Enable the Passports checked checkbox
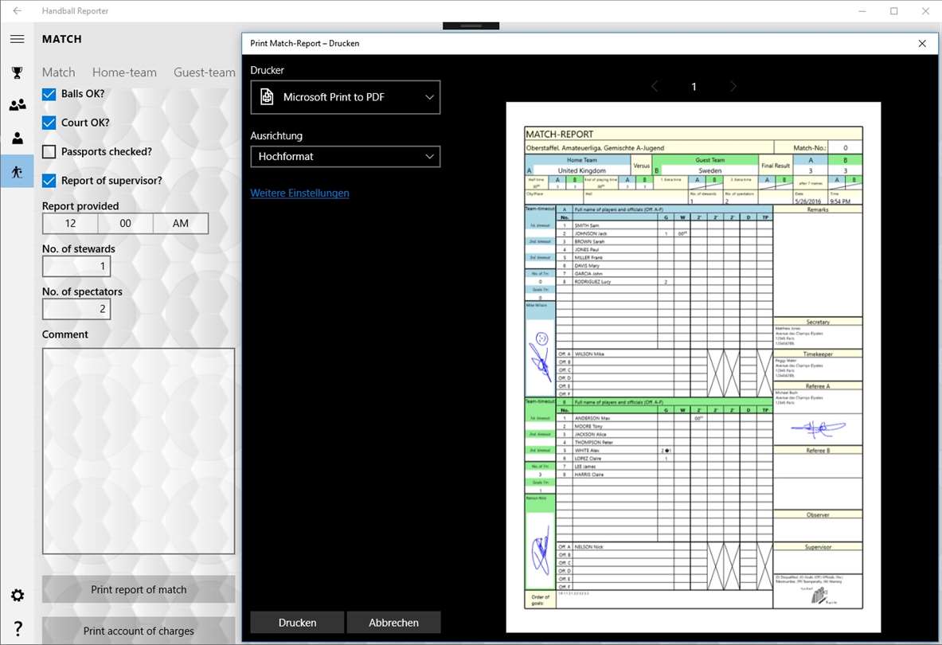The height and width of the screenshot is (645, 942). (49, 151)
